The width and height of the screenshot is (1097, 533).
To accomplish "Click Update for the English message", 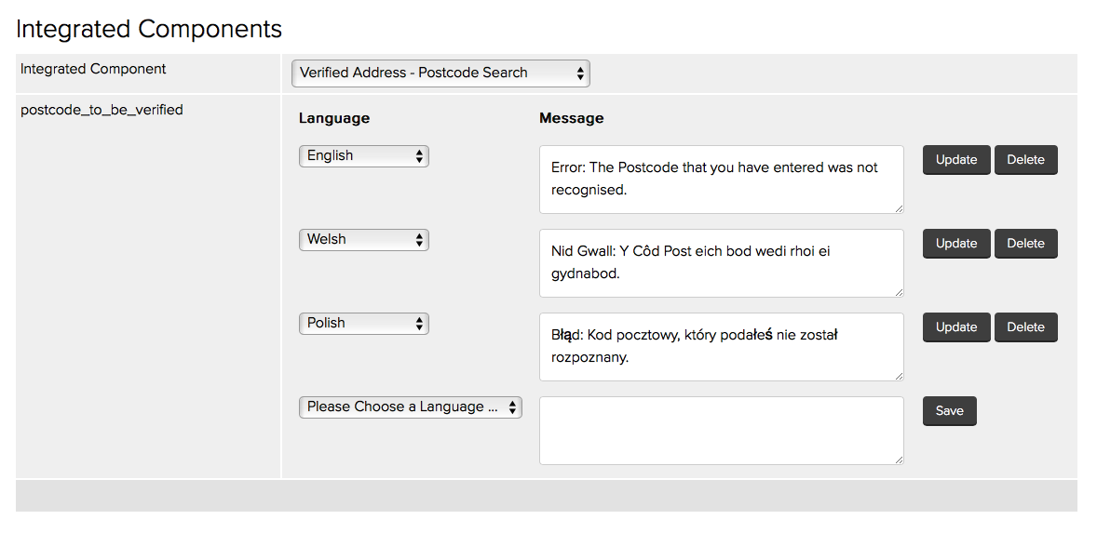I will click(x=956, y=160).
